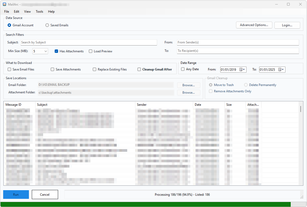Viewport: 307px width, 207px height.
Task: Minimize the MailArc window
Action: coord(277,4)
